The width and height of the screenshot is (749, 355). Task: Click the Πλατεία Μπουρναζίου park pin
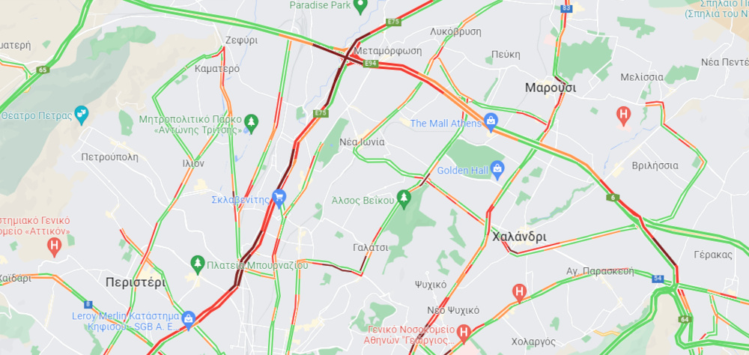[197, 264]
